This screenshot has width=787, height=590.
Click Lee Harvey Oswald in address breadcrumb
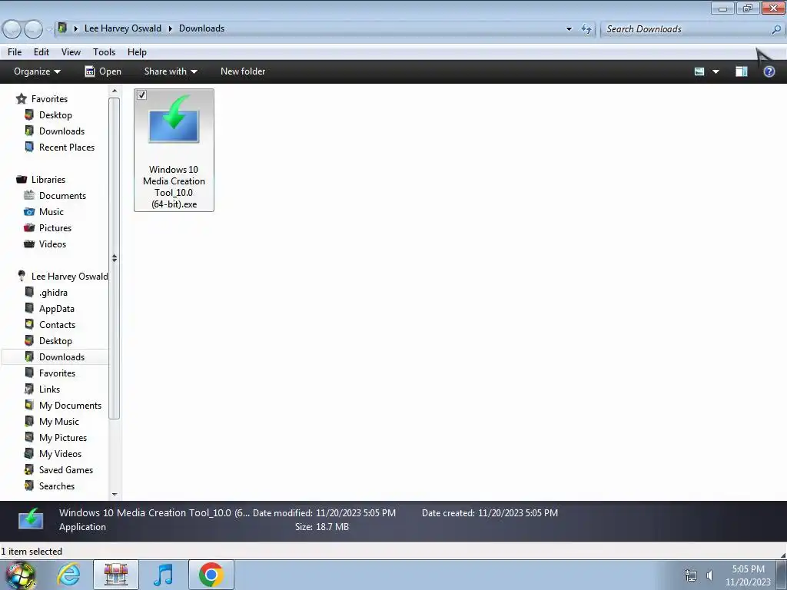tap(123, 28)
